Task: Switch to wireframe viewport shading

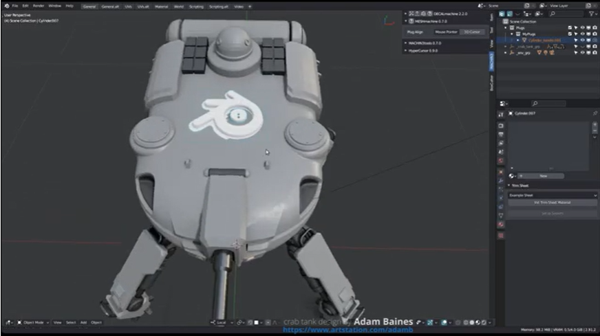Action: click(x=466, y=323)
